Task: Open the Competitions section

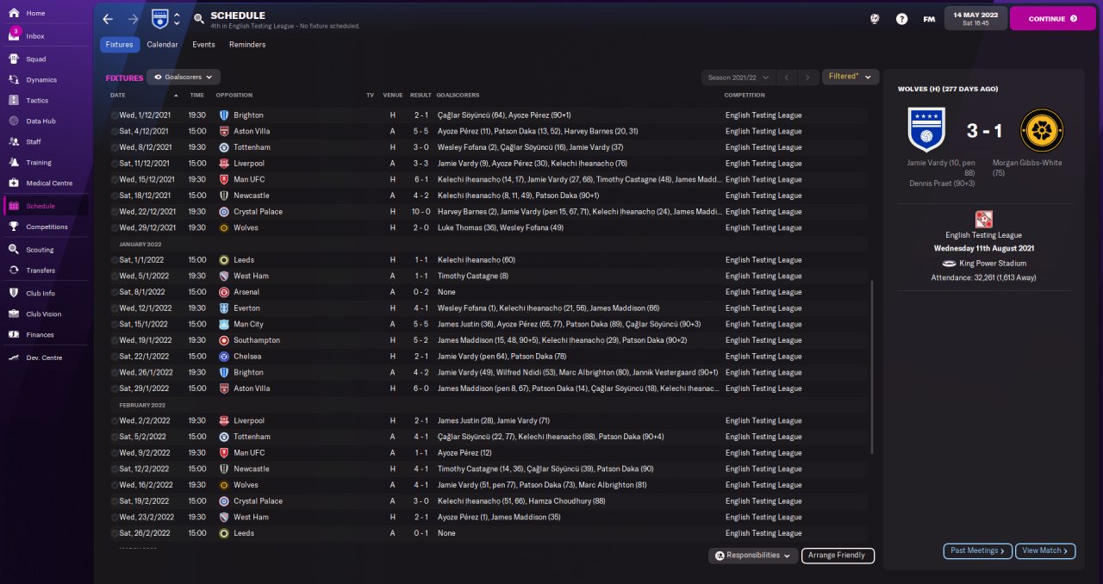Action: [x=45, y=227]
